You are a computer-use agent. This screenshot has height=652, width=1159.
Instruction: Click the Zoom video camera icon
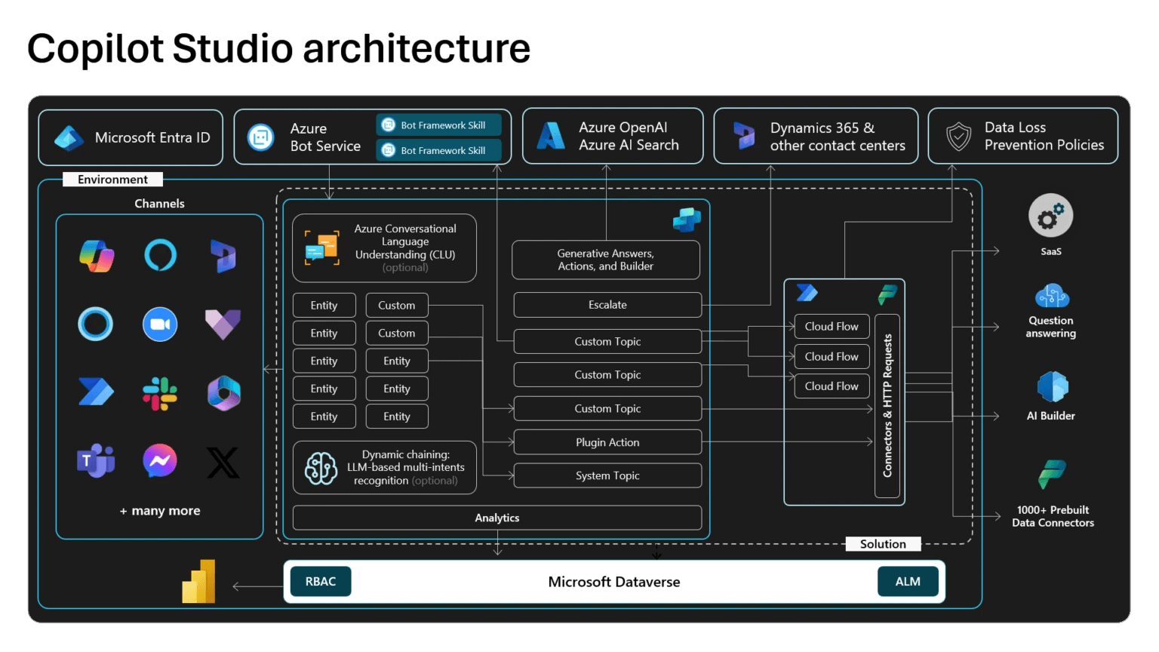(160, 324)
